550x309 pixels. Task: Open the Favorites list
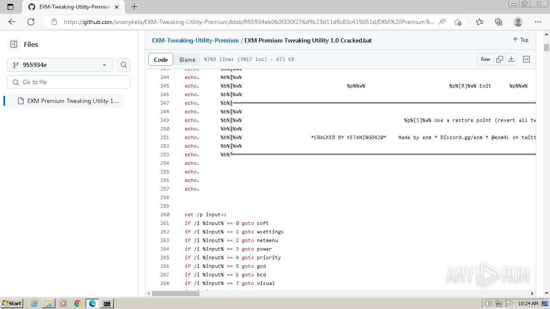tap(480, 22)
